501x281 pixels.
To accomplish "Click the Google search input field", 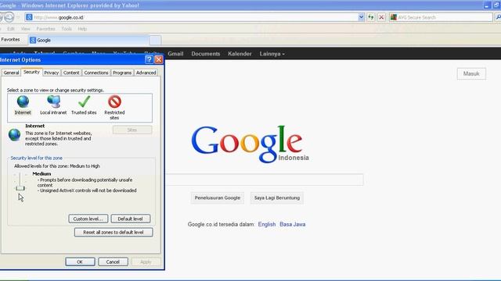I will [x=265, y=180].
